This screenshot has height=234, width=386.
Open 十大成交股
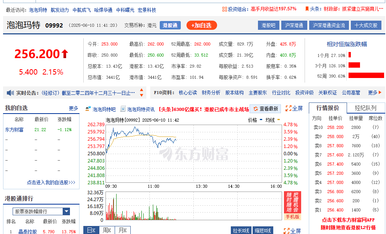click(366, 25)
